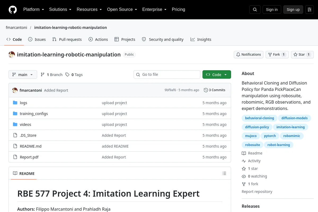Click the clock icon next to 3 Commits
318x212 pixels.
point(206,90)
